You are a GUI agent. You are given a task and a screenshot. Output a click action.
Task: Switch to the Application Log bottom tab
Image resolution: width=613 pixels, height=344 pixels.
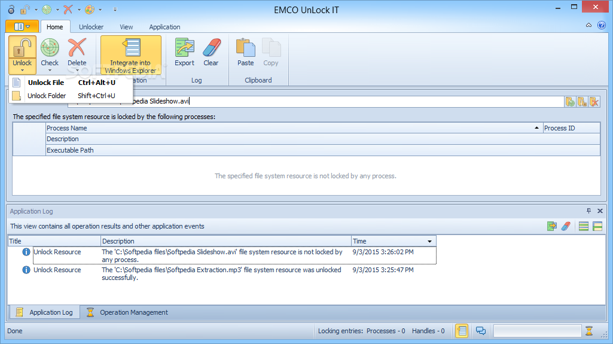click(x=44, y=312)
